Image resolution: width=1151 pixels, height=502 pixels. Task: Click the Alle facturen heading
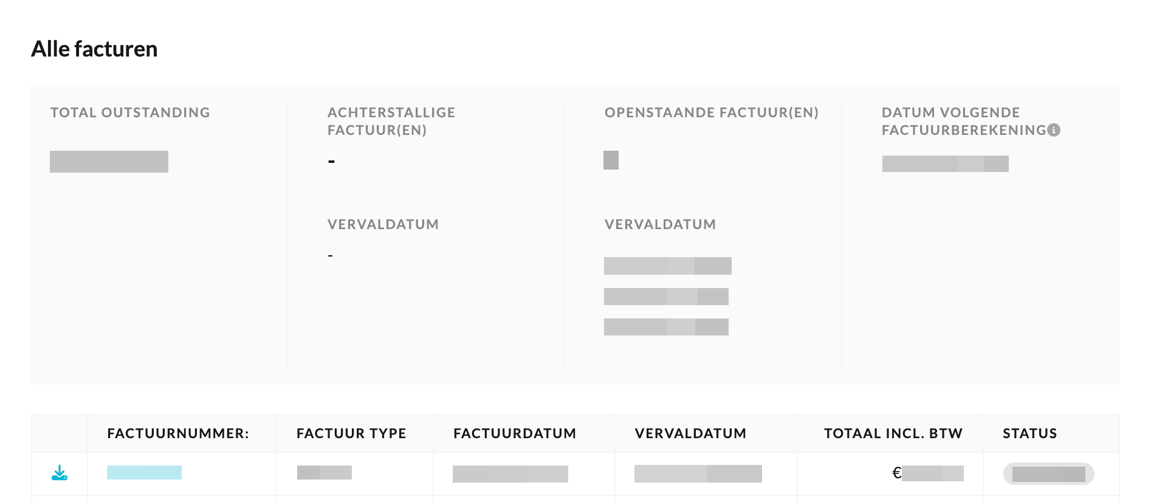(94, 49)
